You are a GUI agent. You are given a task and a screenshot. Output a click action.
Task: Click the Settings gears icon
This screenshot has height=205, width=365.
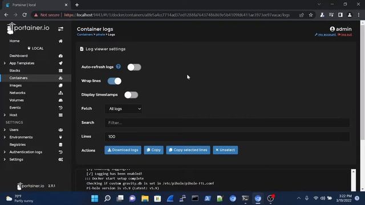pos(60,159)
